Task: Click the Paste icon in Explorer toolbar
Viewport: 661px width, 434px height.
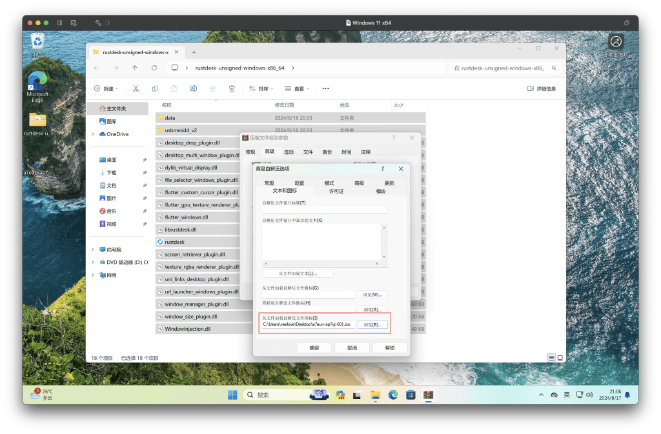Action: point(174,88)
